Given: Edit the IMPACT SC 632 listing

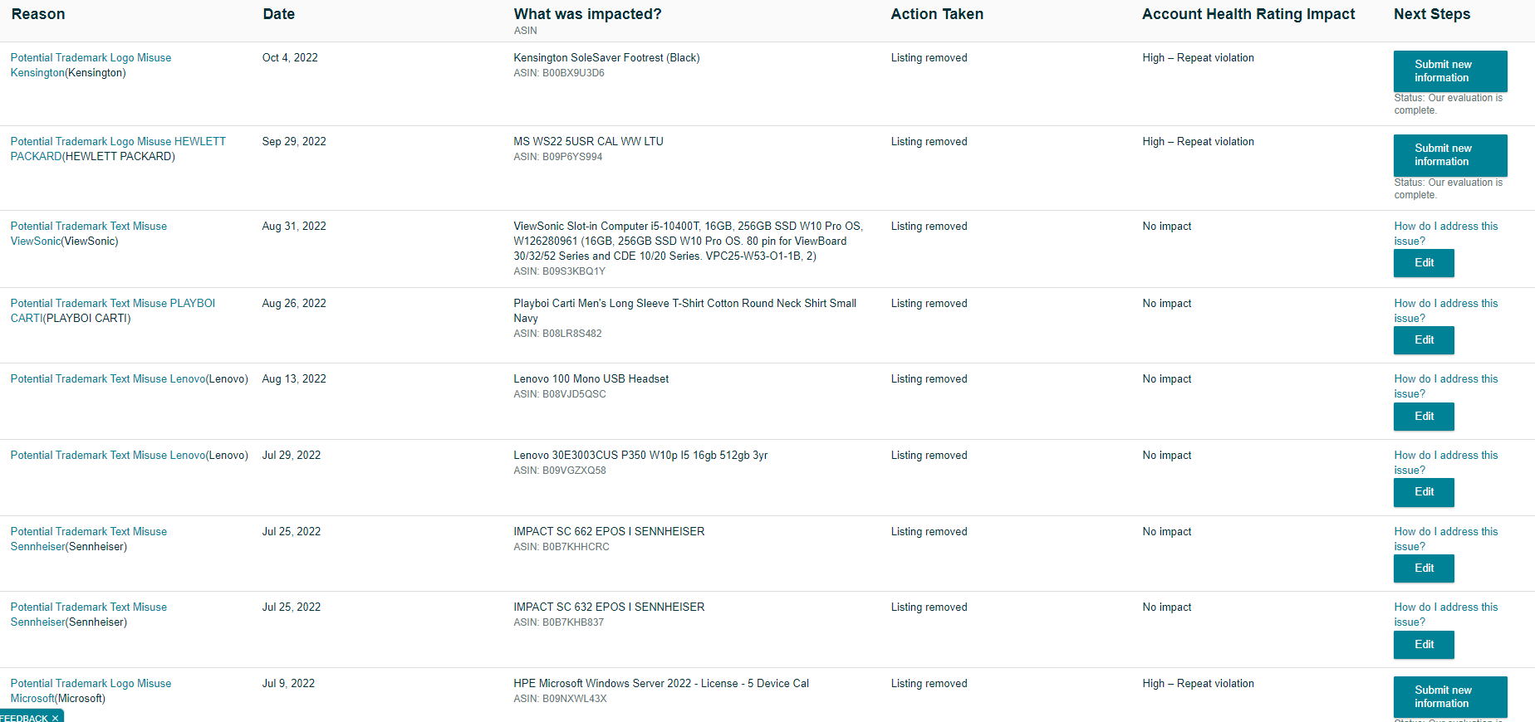Looking at the screenshot, I should pos(1424,645).
